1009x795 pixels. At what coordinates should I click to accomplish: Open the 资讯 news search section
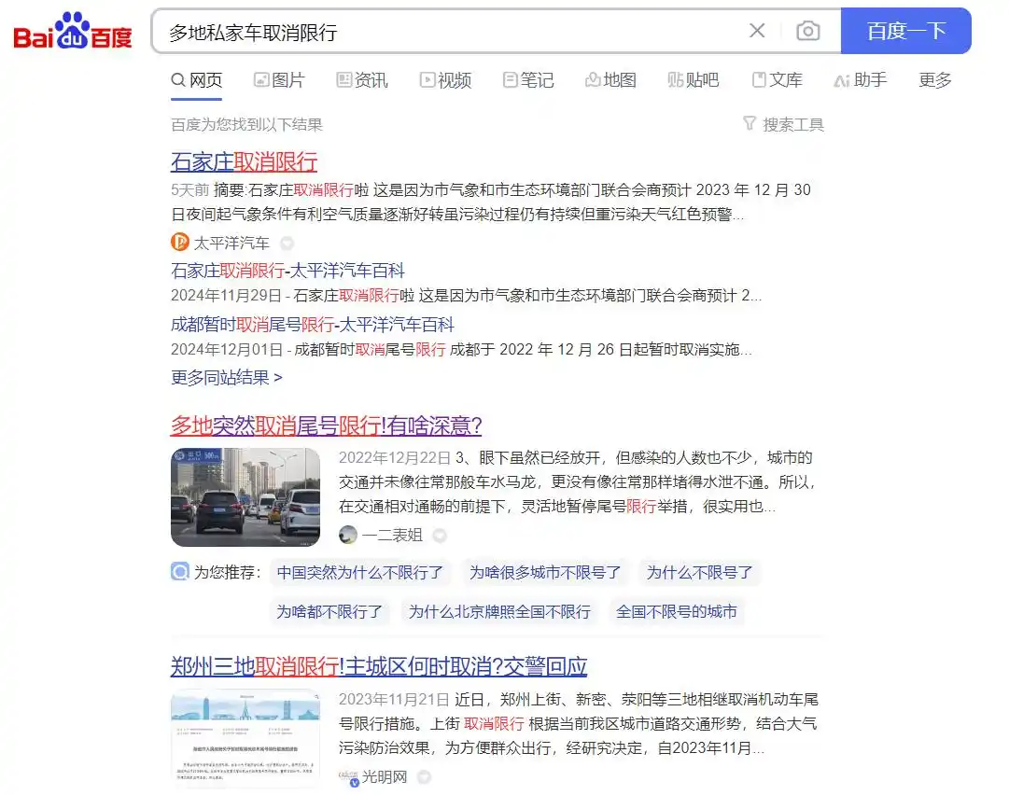point(362,80)
